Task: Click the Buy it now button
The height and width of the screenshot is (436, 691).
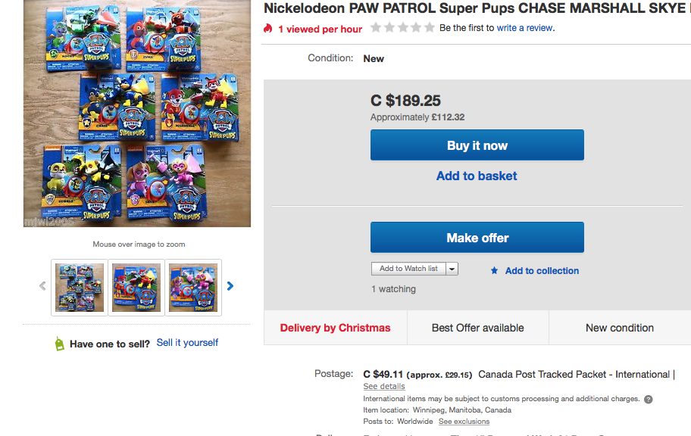Action: (477, 145)
